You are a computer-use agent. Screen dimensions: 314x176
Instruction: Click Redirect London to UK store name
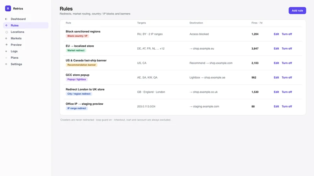pos(85,90)
